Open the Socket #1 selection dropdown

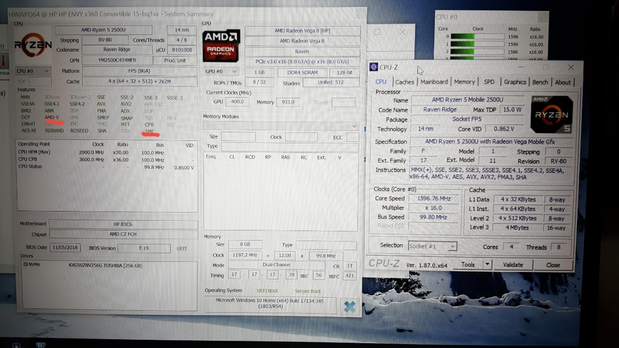432,246
